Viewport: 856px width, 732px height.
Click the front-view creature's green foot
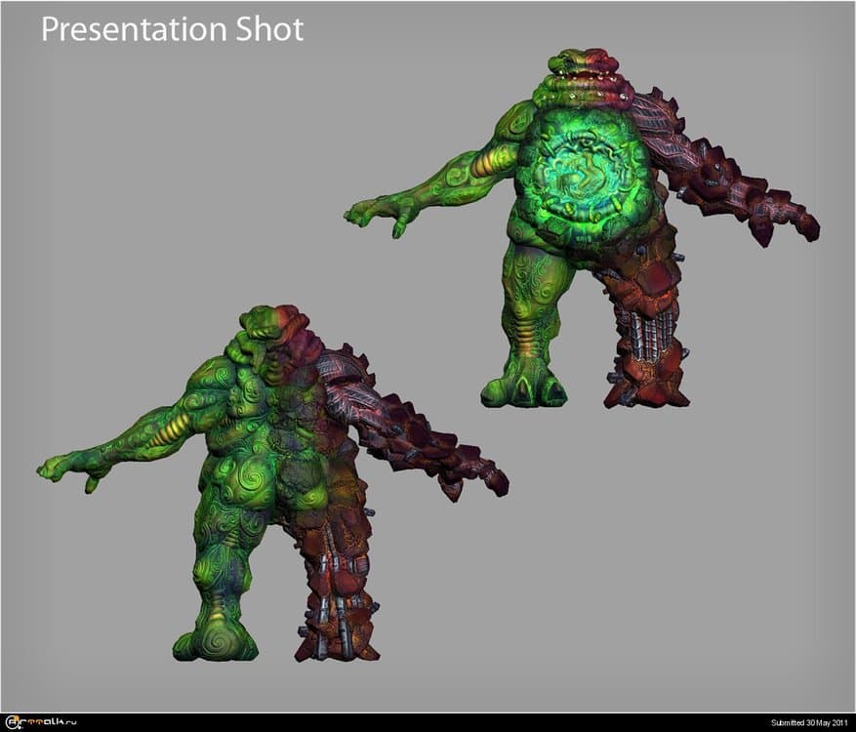(x=522, y=388)
